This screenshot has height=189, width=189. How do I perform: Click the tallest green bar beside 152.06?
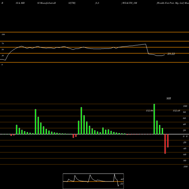[154, 119]
